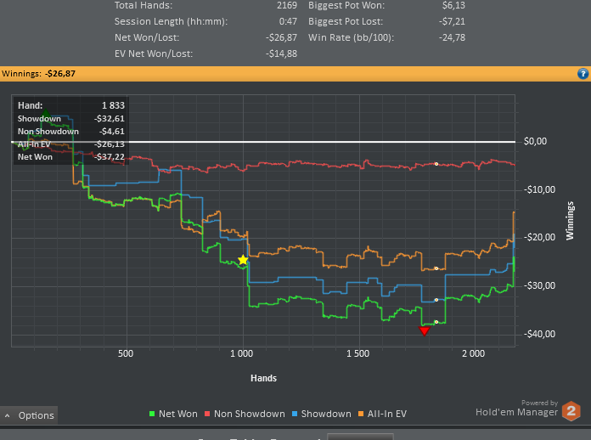
Task: Click the Hold'em Manager 2 orange logo
Action: [572, 411]
